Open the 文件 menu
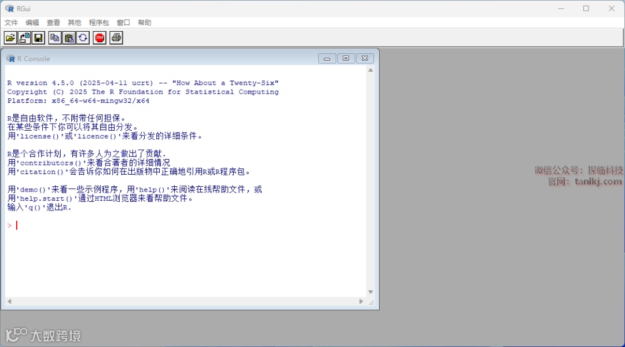625x347 pixels. [x=11, y=23]
